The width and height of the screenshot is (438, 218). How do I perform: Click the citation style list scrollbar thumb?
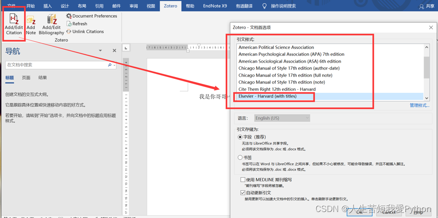(426, 67)
